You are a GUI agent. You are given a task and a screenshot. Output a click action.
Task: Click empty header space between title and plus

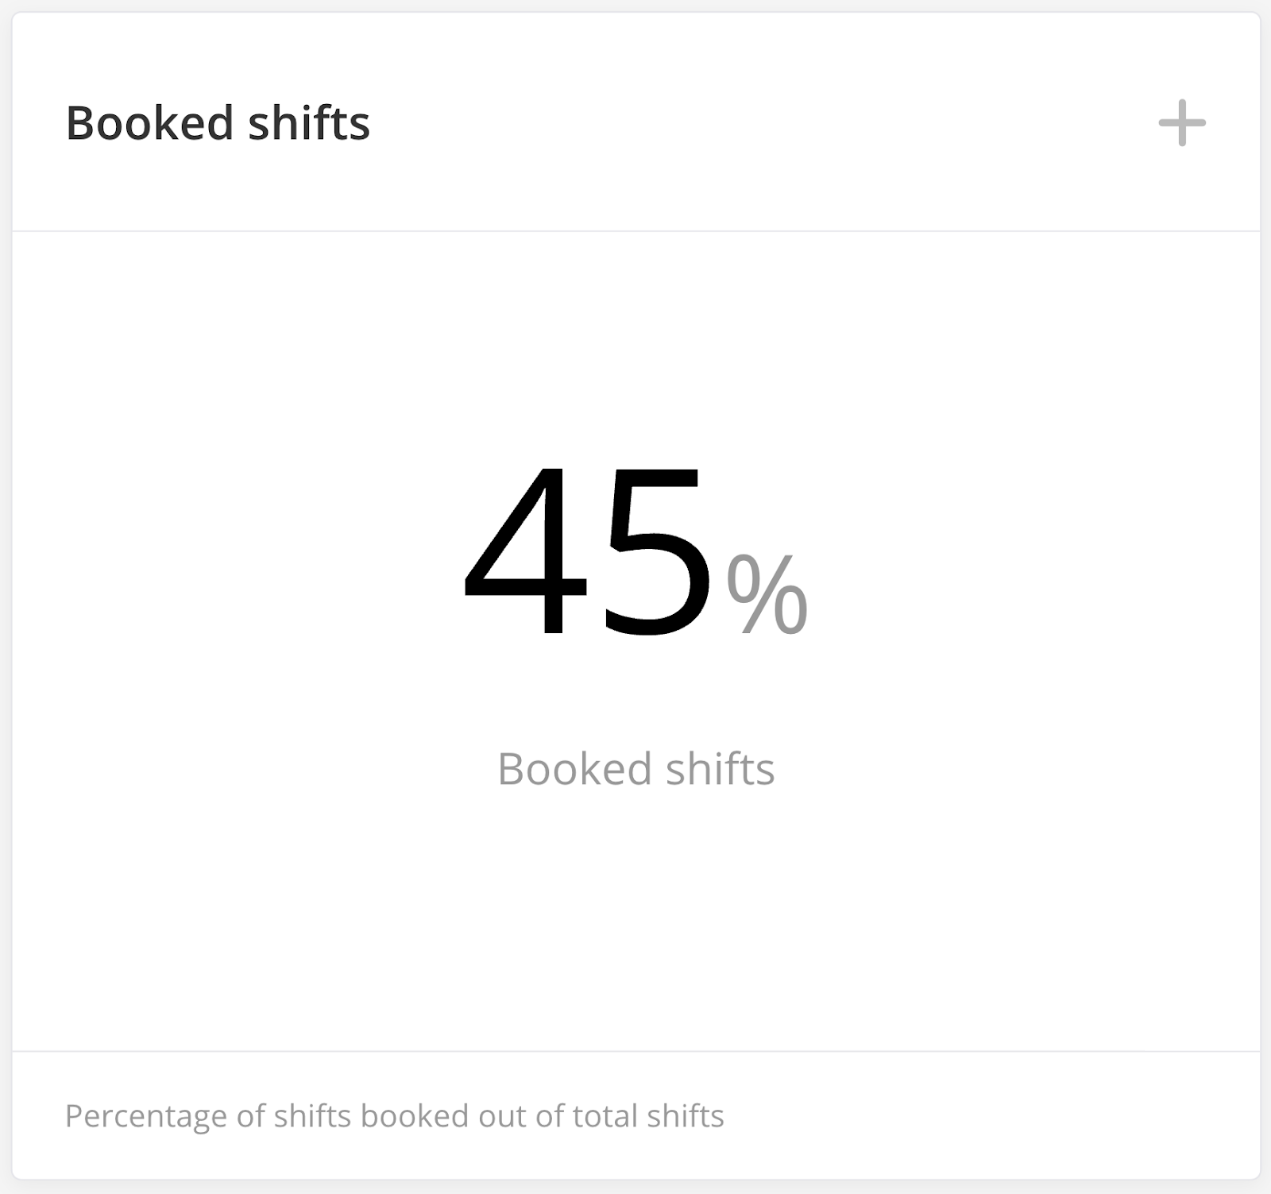tap(755, 123)
